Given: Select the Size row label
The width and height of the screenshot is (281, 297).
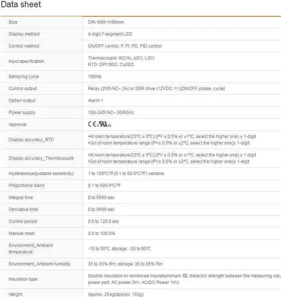Looking at the screenshot, I should click(x=13, y=22).
